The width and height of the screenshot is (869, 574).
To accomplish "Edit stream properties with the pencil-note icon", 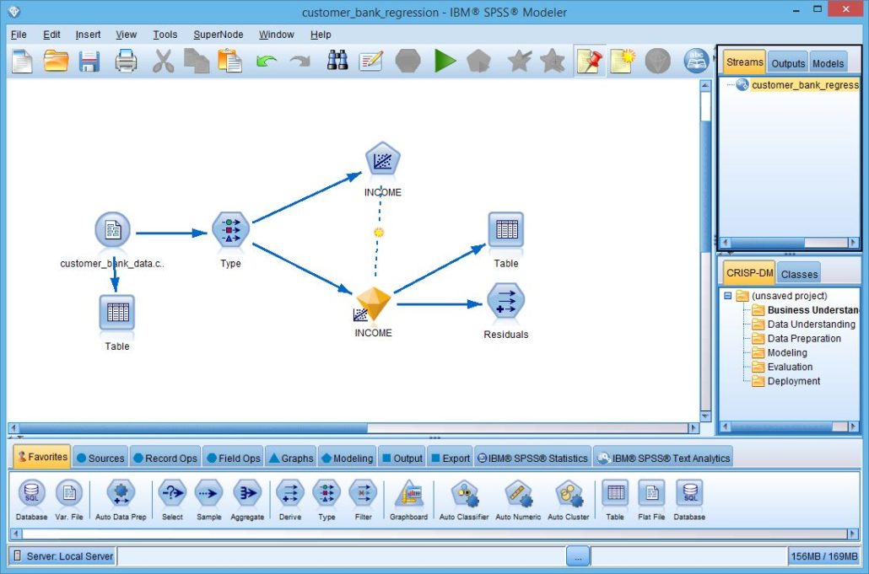I will point(370,61).
